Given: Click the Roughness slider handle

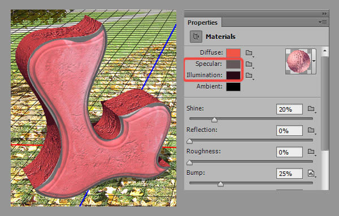Looking at the screenshot, I should [x=190, y=162].
